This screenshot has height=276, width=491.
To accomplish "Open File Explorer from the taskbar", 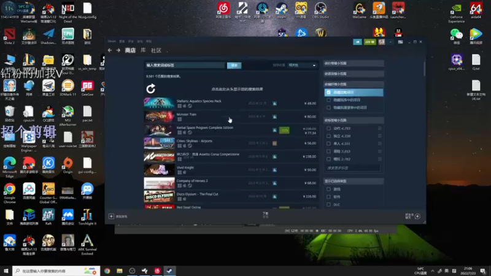I will [120, 271].
